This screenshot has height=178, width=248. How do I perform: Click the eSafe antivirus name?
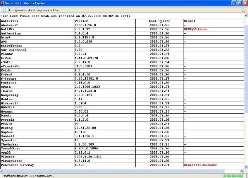(6, 62)
